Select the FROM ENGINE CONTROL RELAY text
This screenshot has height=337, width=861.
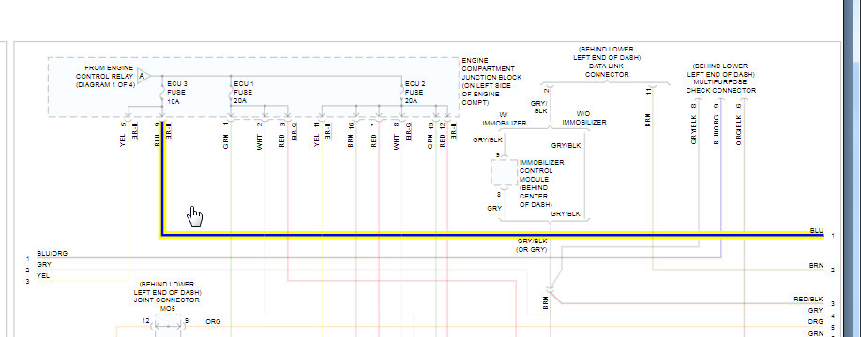(x=105, y=77)
